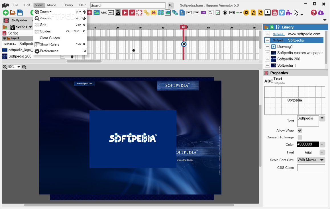Open the Movie menu
The width and height of the screenshot is (330, 209).
(52, 5)
